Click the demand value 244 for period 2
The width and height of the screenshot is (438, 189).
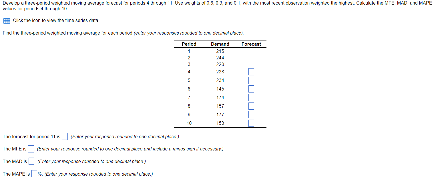220,58
